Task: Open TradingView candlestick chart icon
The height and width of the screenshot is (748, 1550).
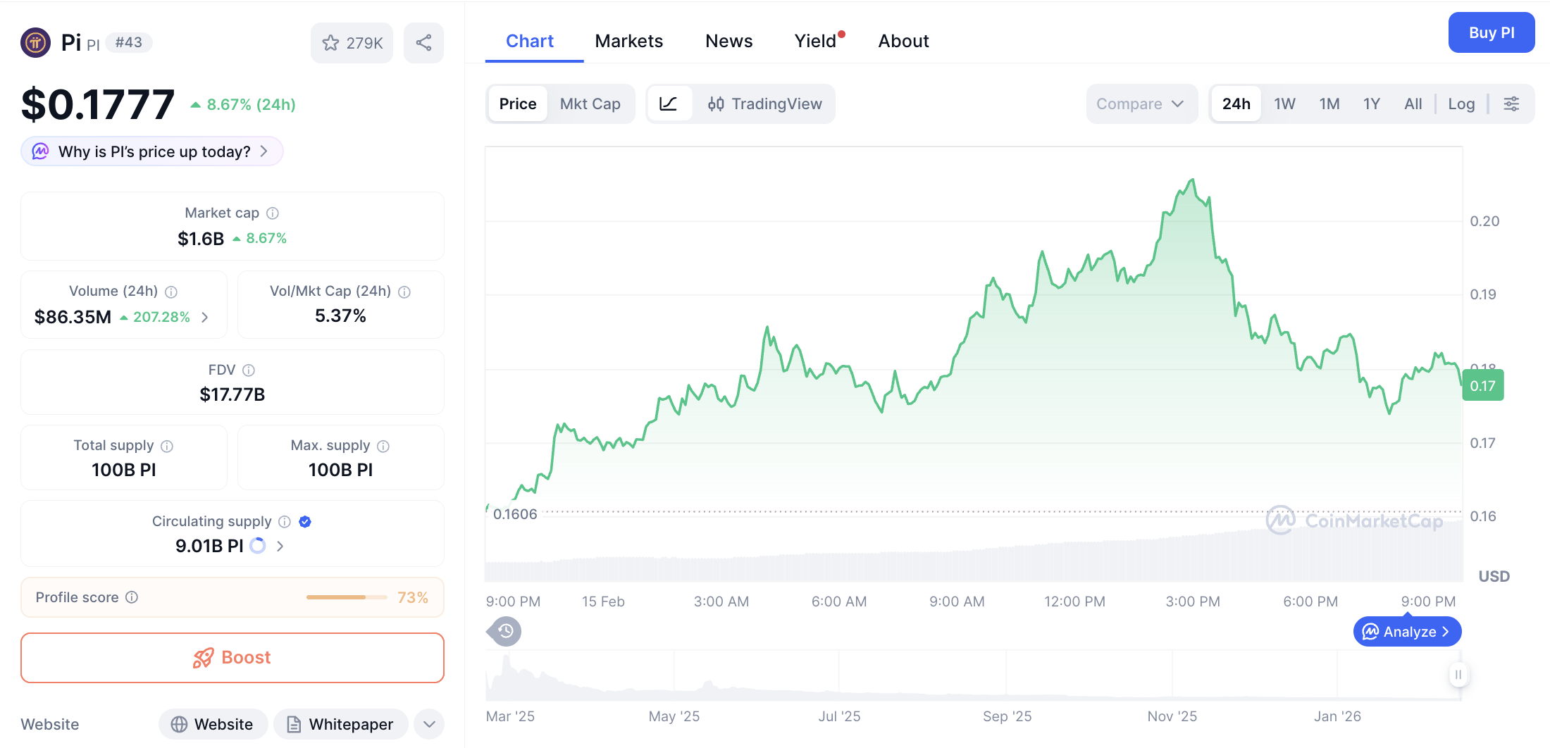Action: click(717, 104)
